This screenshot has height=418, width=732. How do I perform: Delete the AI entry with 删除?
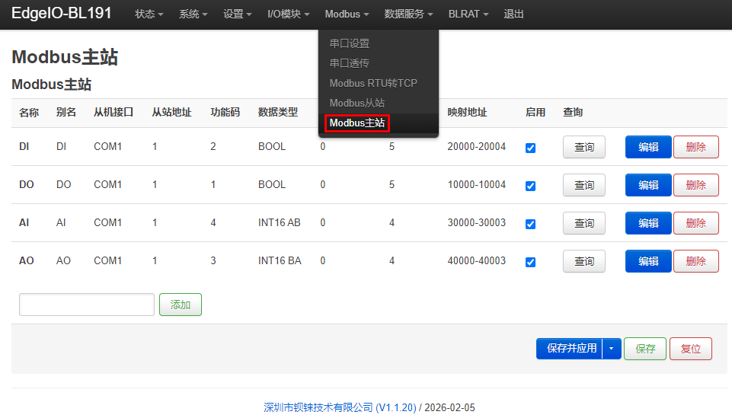pyautogui.click(x=696, y=223)
